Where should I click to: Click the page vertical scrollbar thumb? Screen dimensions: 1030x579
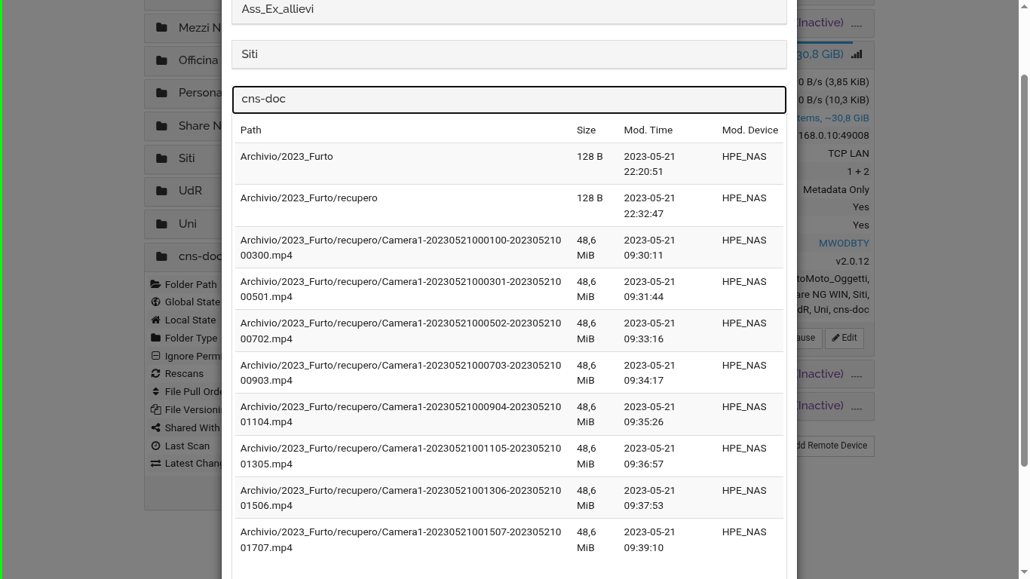[x=1024, y=271]
